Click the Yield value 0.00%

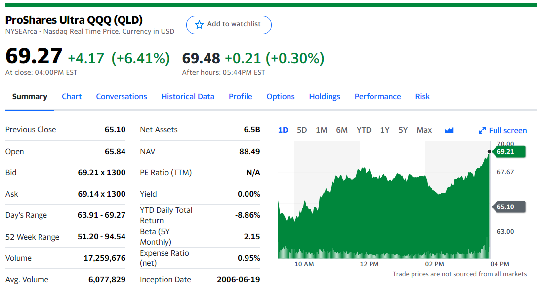click(x=249, y=194)
